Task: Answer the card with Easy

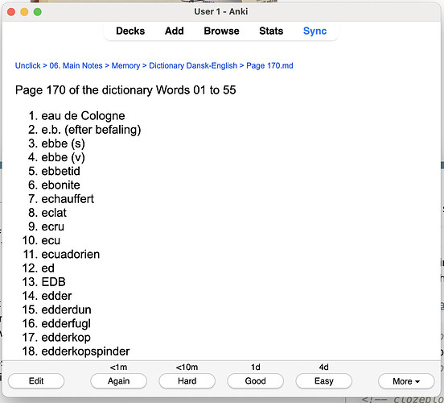Action: (324, 381)
